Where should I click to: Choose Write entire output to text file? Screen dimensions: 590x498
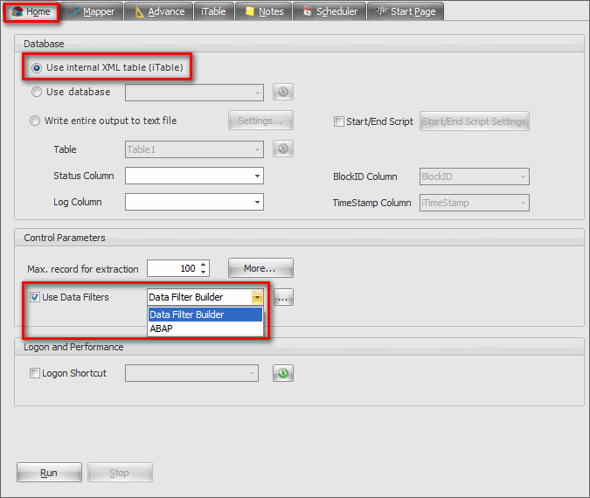35,121
